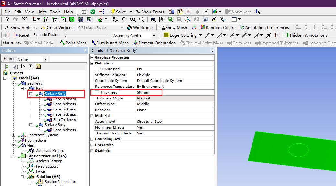
Task: Expand the Coordinate Systems tree node
Action: pyautogui.click(x=13, y=135)
